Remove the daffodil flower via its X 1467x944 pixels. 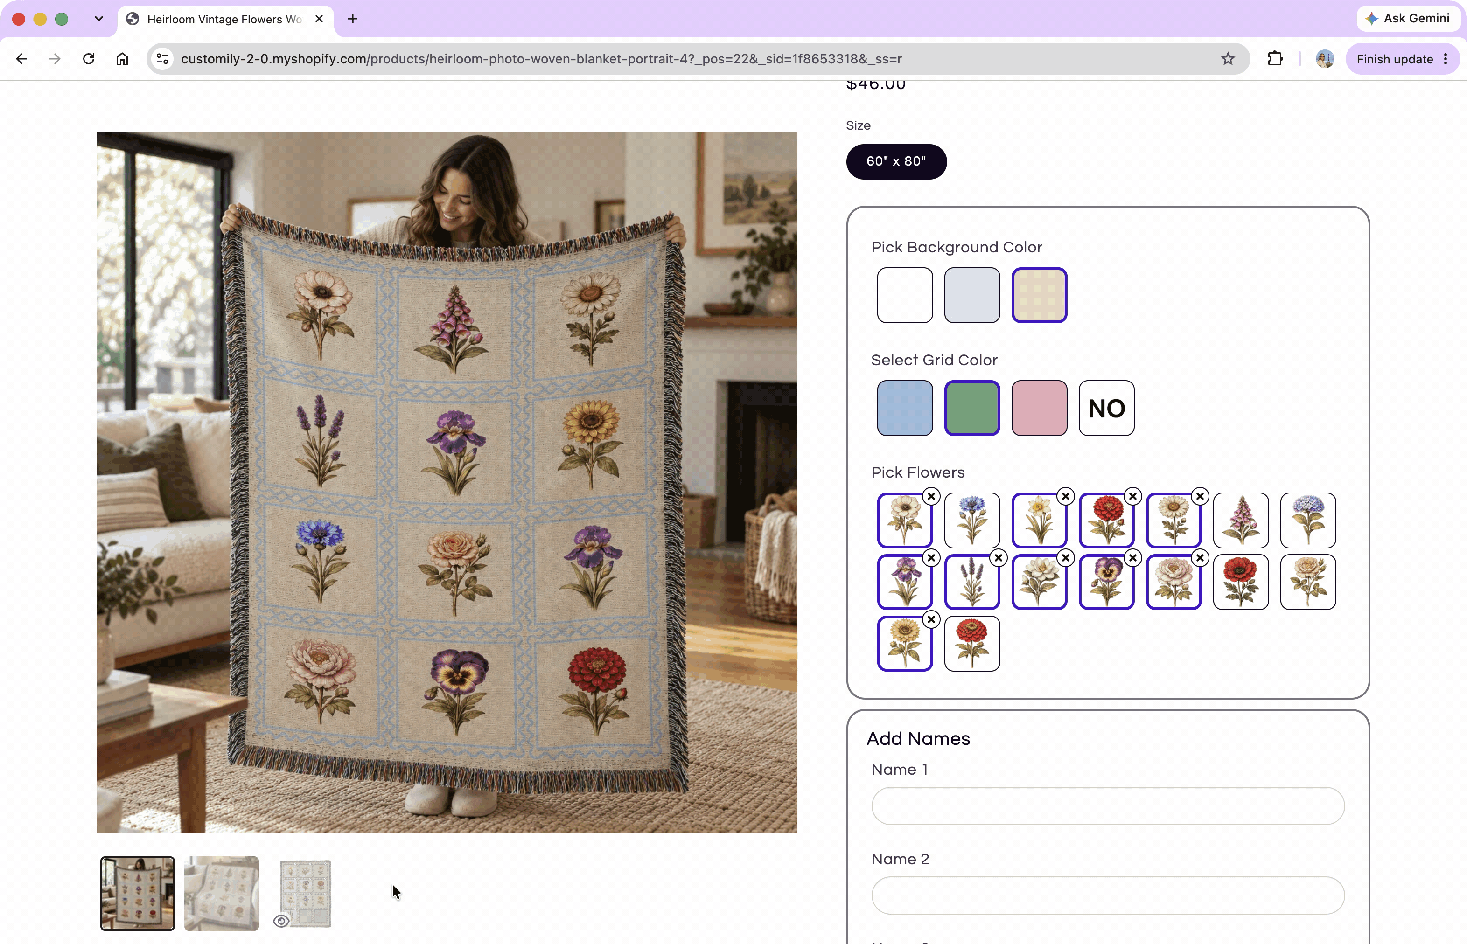1066,496
